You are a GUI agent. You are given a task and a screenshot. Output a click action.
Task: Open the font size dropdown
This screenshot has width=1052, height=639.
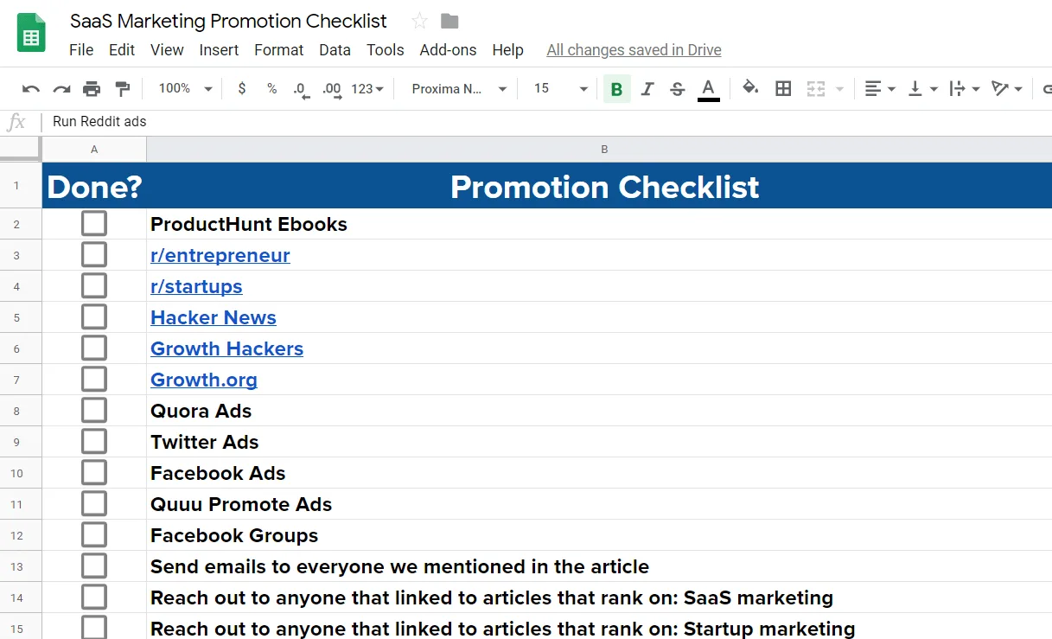(560, 88)
